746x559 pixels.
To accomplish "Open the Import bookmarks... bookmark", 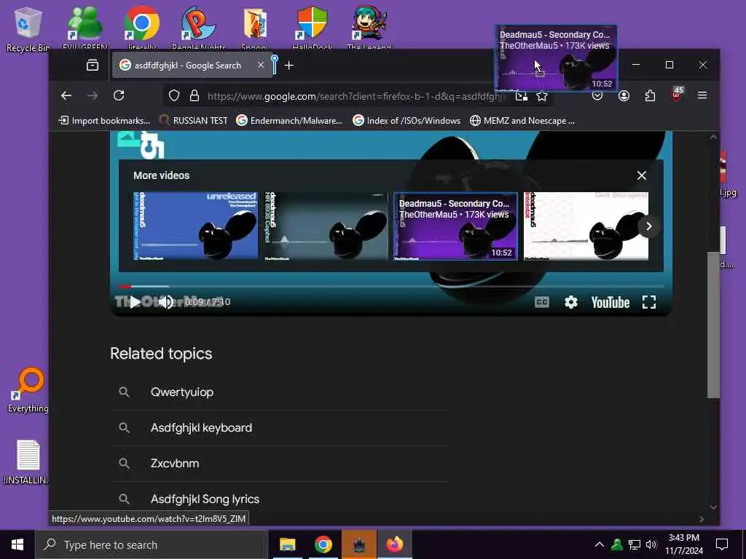I will 104,121.
